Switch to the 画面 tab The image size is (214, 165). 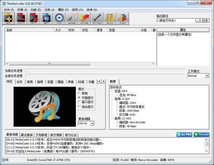click(60, 82)
